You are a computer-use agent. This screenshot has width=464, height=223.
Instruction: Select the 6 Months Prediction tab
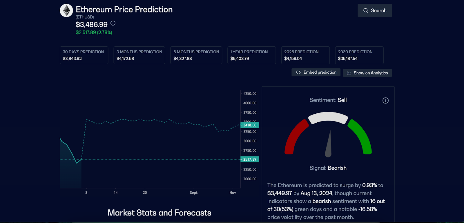196,55
